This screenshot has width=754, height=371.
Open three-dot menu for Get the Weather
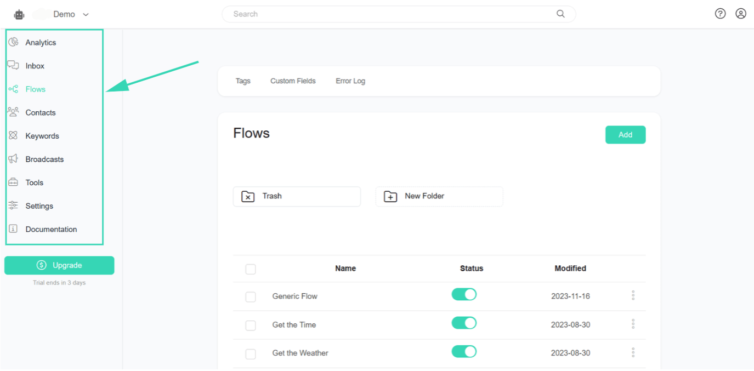tap(633, 352)
